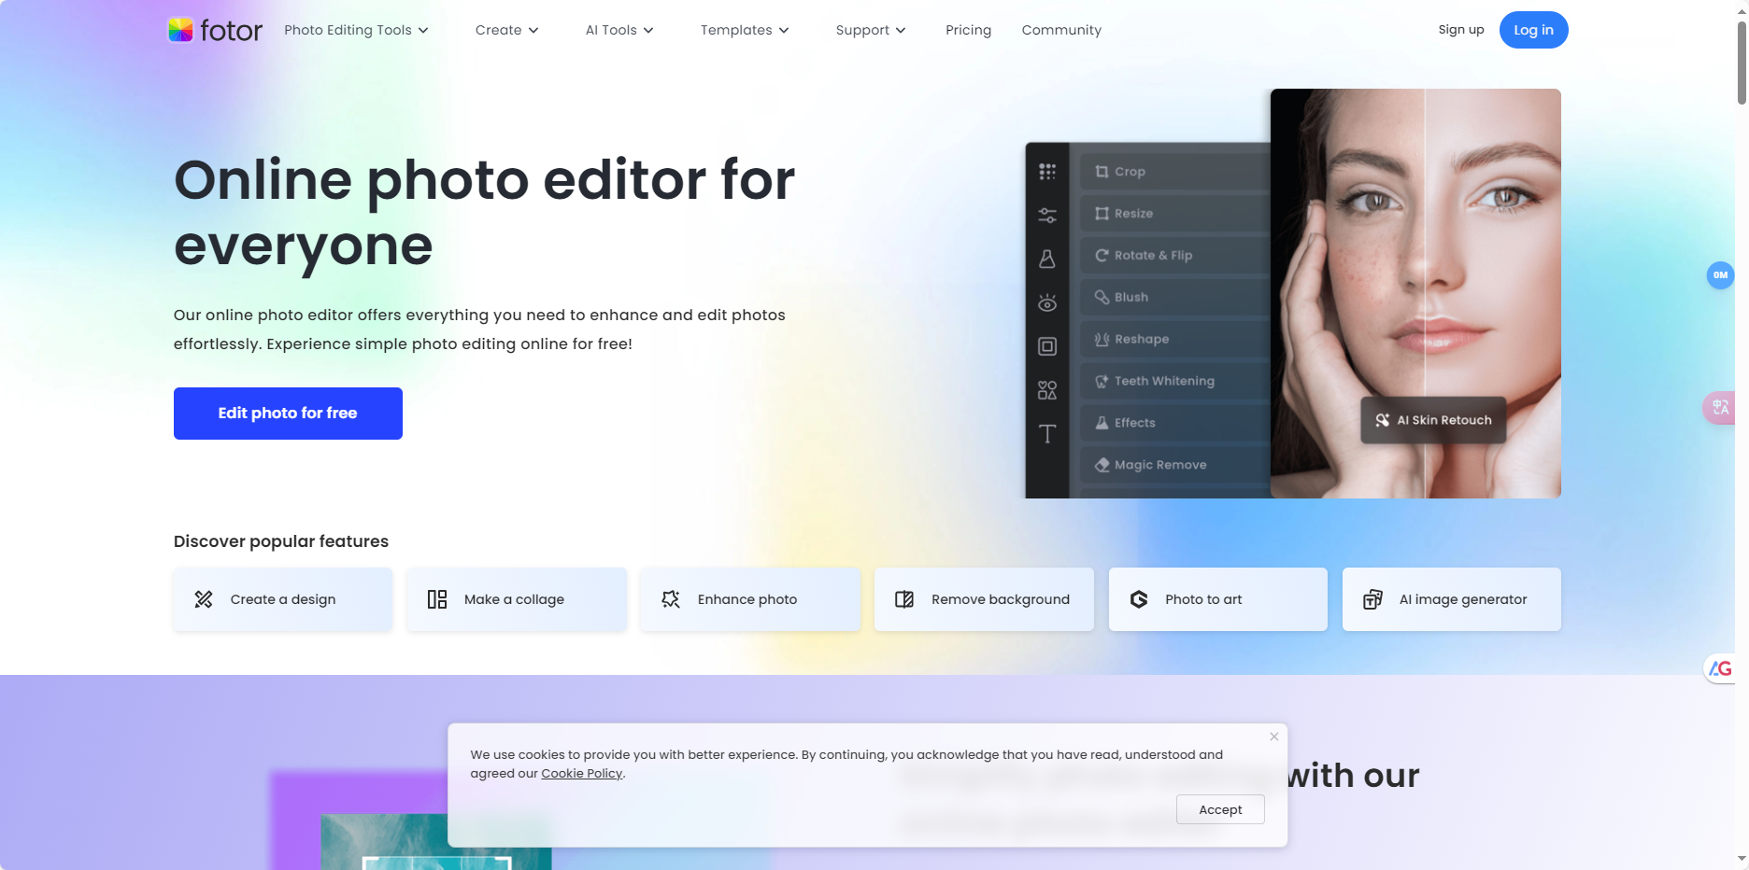Select the Text tool in the dark sidebar
This screenshot has height=870, width=1749.
[x=1046, y=433]
